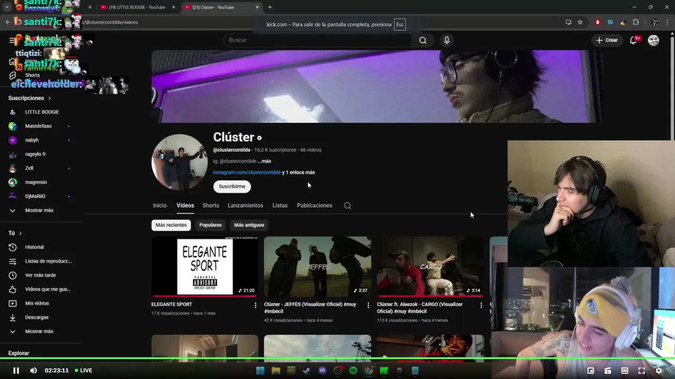Filter videos by Más antiguos
This screenshot has height=379, width=675.
pos(249,225)
